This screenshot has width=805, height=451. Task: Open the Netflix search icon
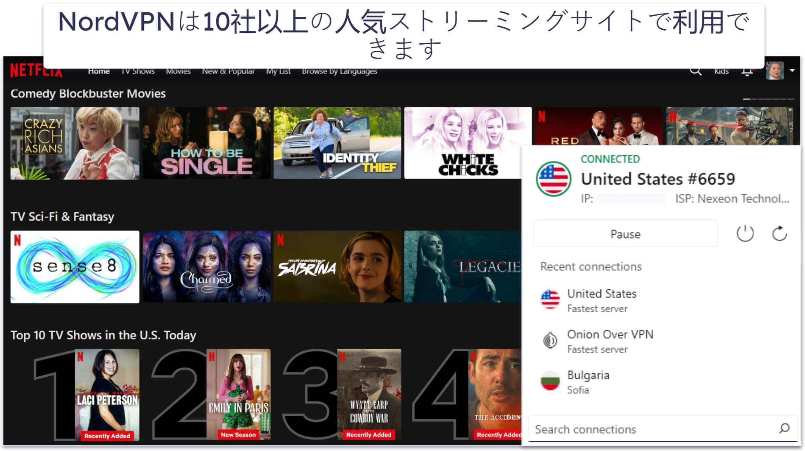[695, 71]
